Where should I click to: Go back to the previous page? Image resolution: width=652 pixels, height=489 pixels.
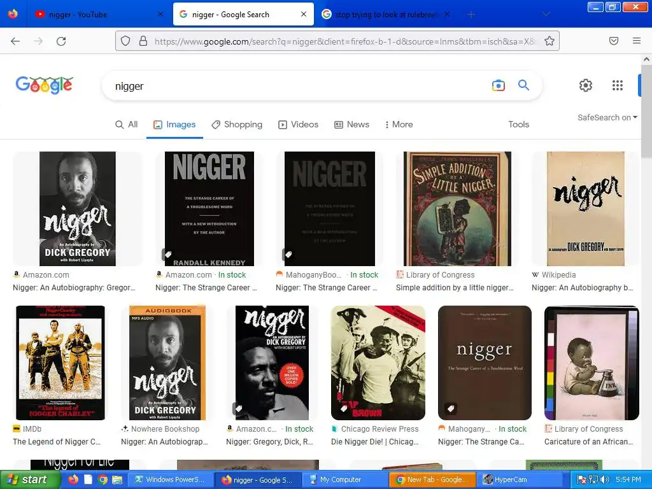(x=15, y=41)
